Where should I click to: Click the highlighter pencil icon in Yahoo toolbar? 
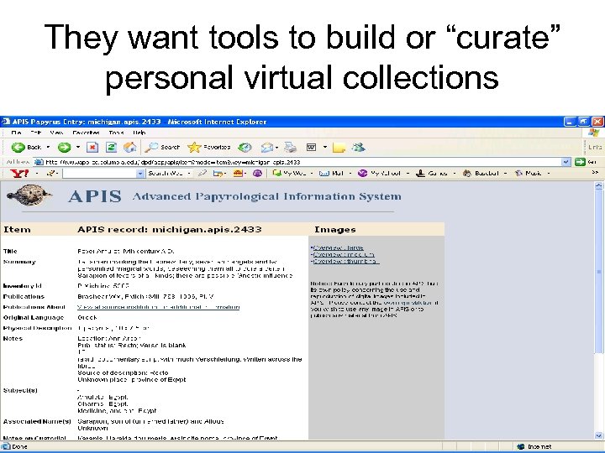click(x=203, y=174)
